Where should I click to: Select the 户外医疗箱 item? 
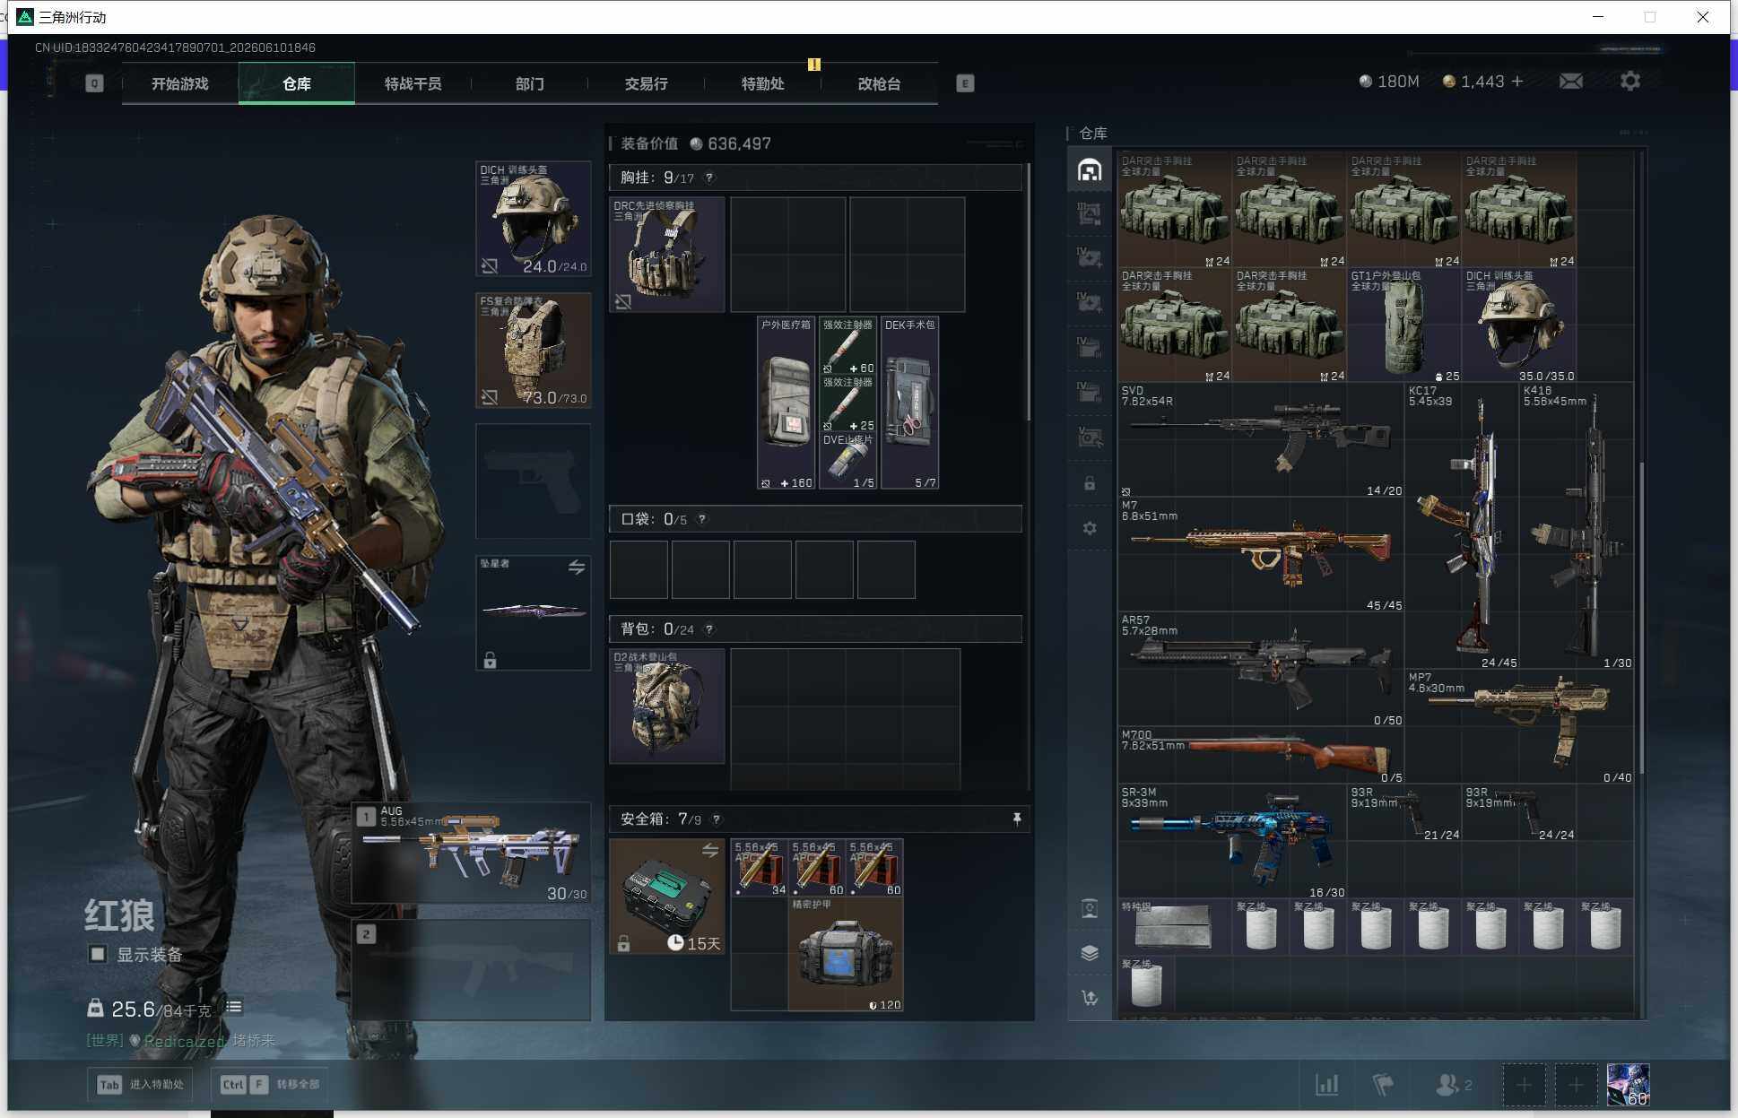pos(786,403)
